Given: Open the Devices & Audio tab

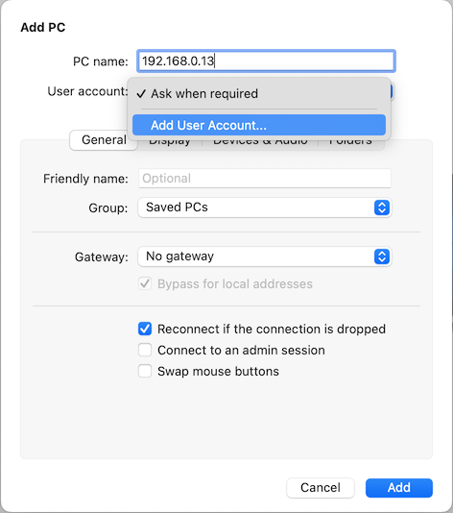Looking at the screenshot, I should (x=260, y=143).
